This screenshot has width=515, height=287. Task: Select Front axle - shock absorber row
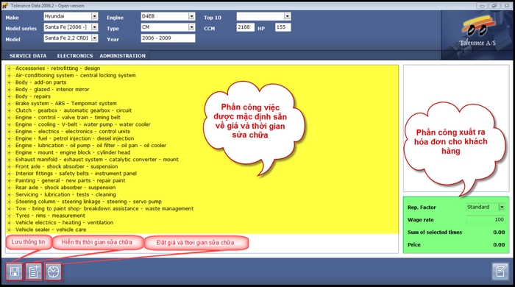(66, 166)
